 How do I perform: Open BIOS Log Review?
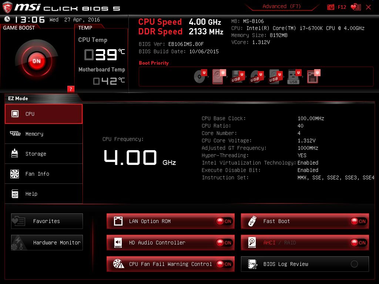click(305, 264)
